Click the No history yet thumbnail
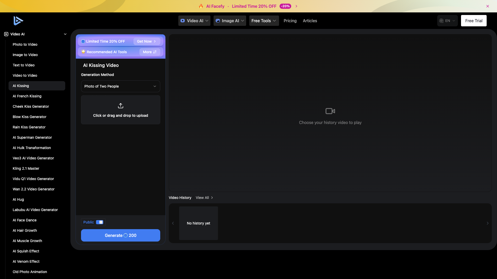497x279 pixels. pos(199,223)
